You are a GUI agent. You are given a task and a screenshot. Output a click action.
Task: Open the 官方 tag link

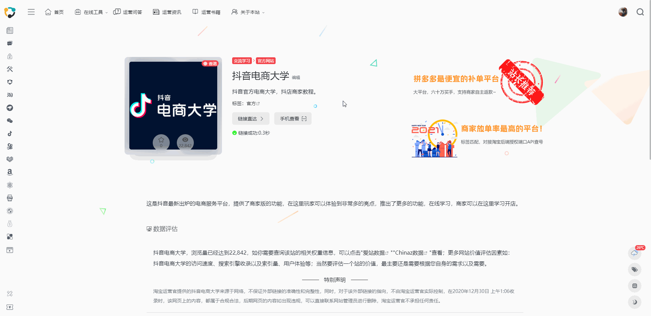[253, 104]
